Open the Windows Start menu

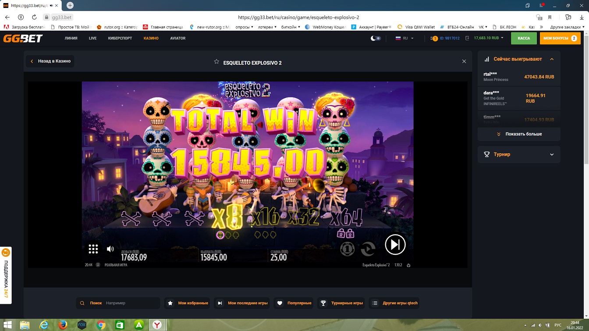(7, 325)
